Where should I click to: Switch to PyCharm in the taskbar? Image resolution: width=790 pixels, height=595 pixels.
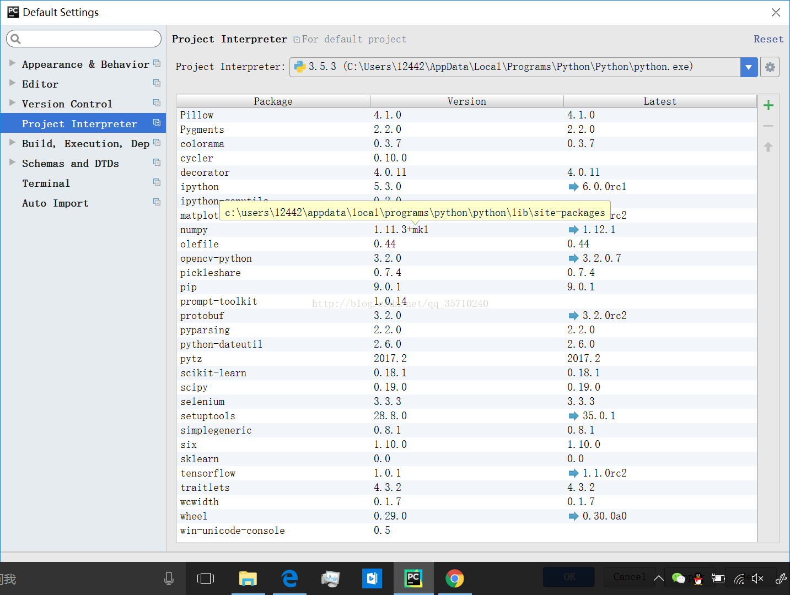(x=413, y=578)
